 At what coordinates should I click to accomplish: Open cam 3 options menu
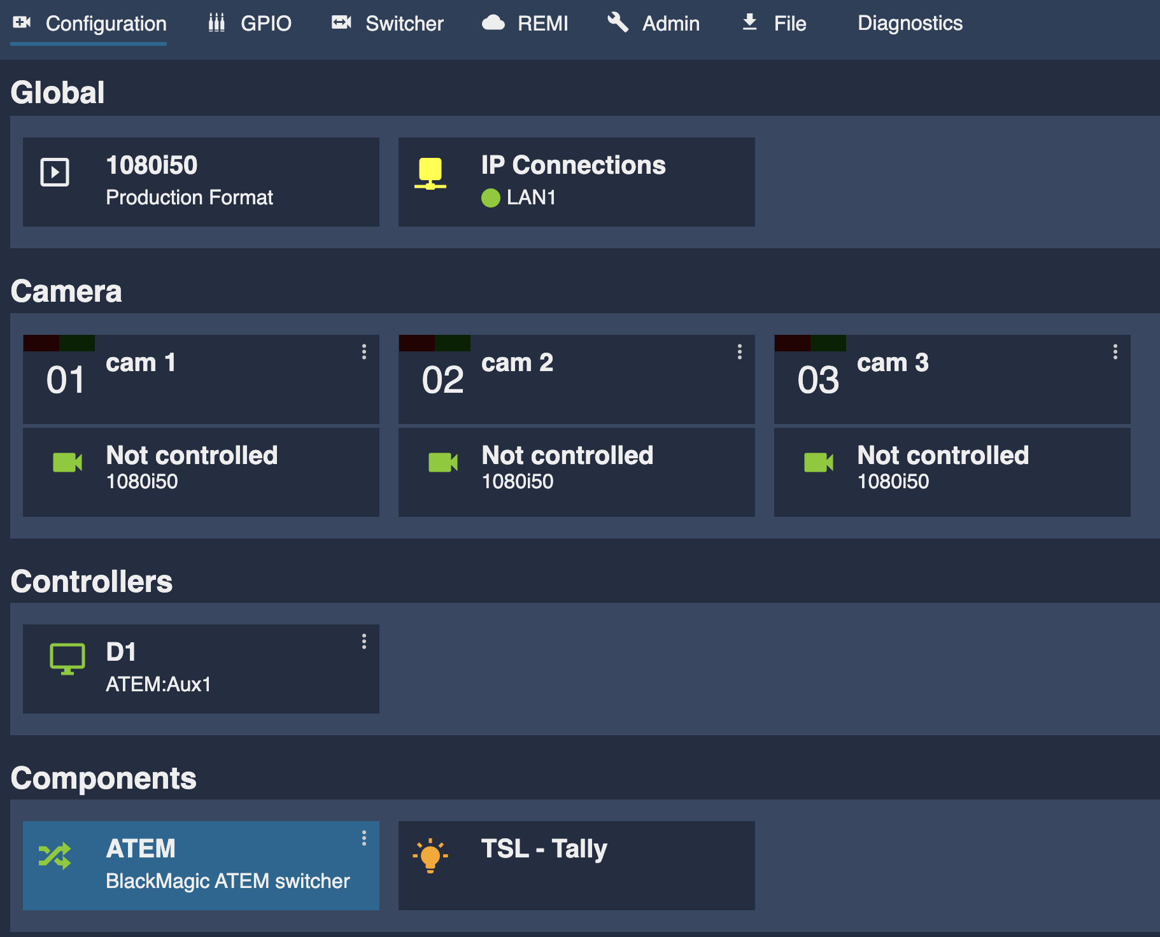pos(1115,352)
